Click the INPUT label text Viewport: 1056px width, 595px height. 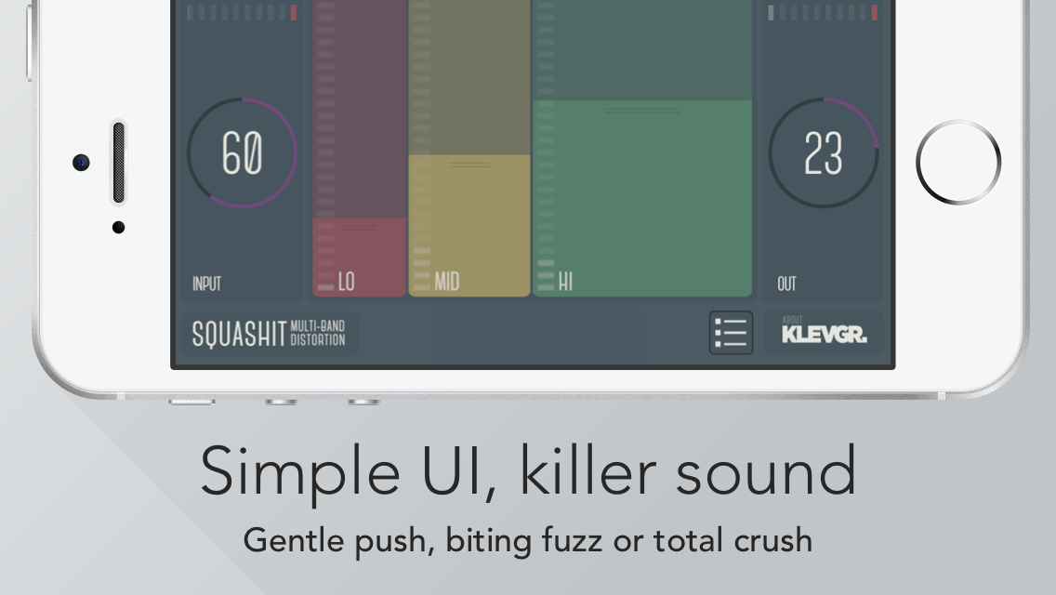[x=206, y=284]
